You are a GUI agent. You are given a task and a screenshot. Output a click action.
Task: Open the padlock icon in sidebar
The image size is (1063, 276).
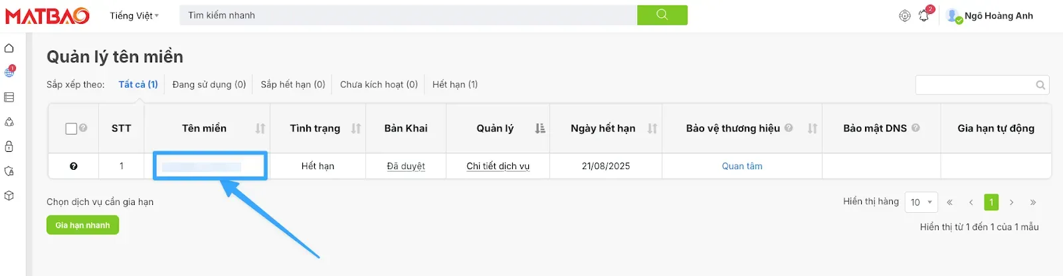pyautogui.click(x=9, y=147)
